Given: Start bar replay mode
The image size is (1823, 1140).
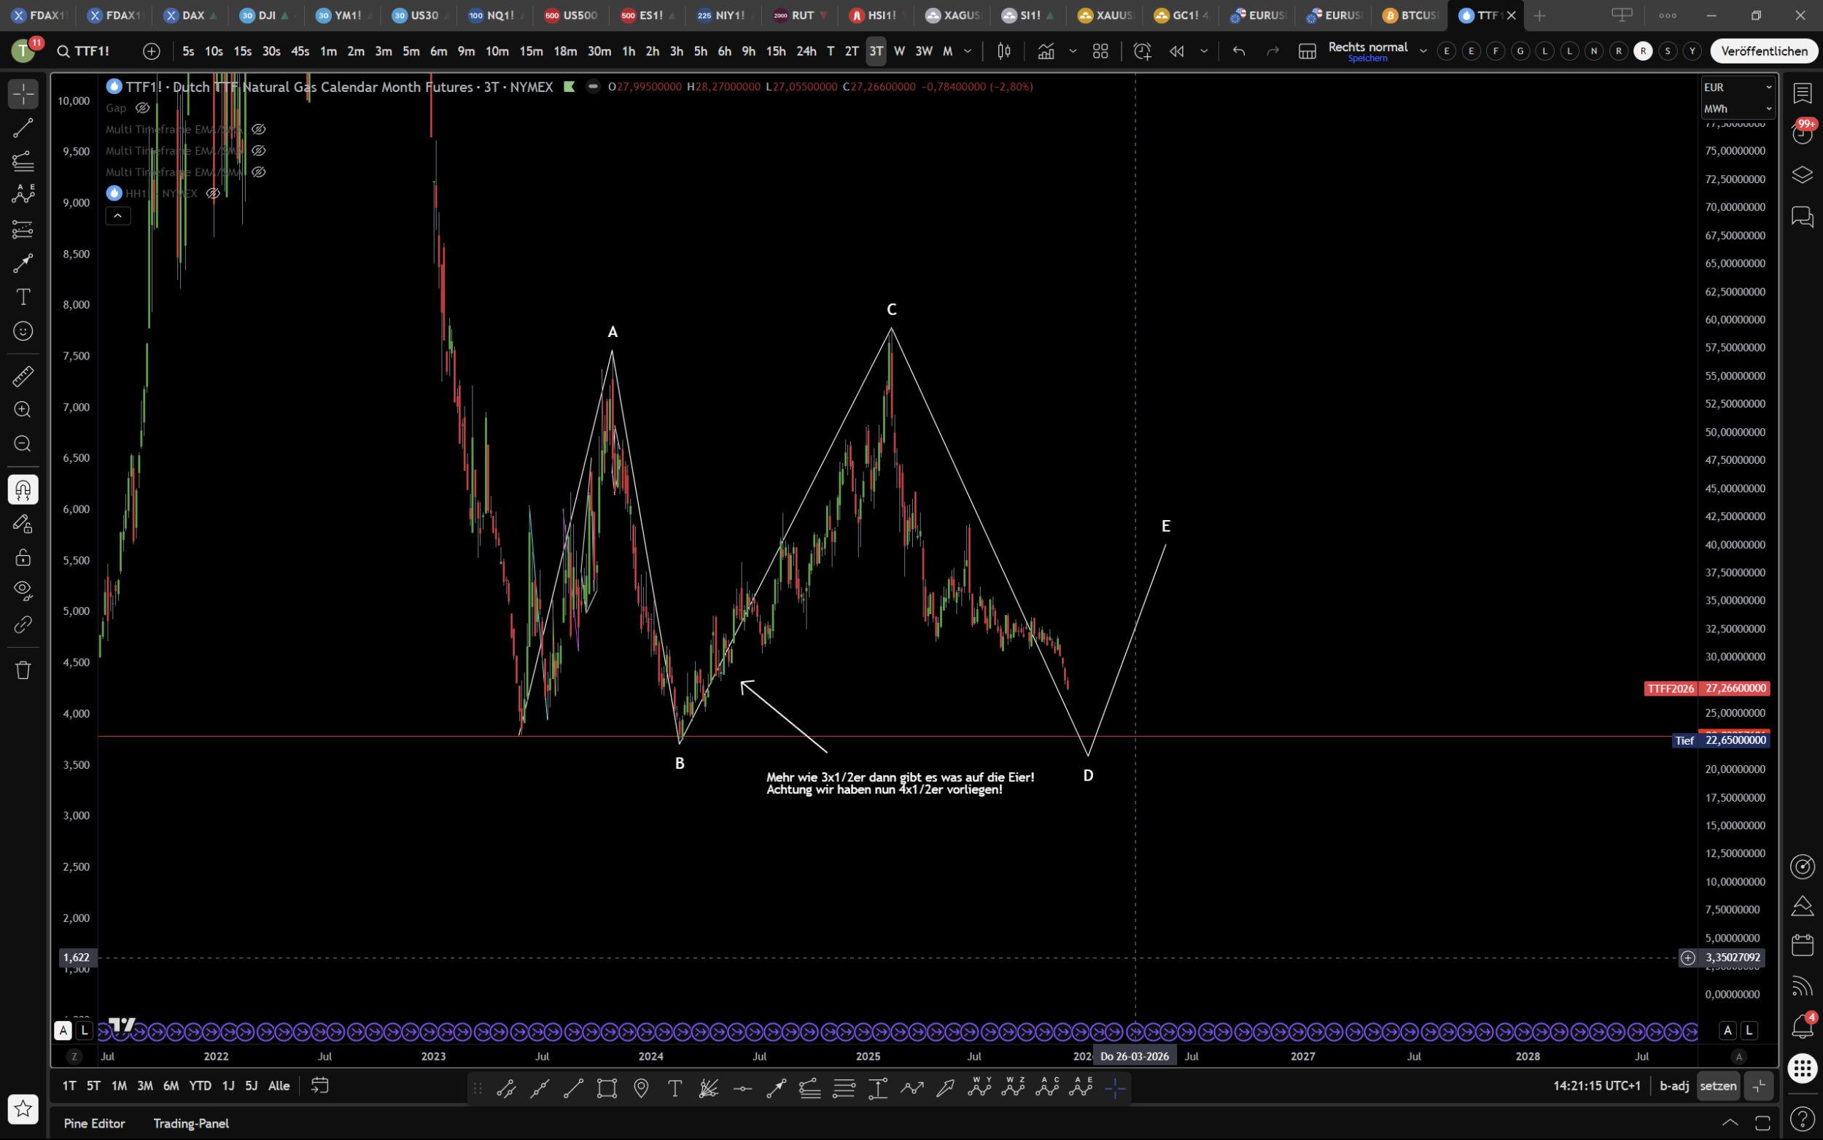Looking at the screenshot, I should pyautogui.click(x=1176, y=51).
